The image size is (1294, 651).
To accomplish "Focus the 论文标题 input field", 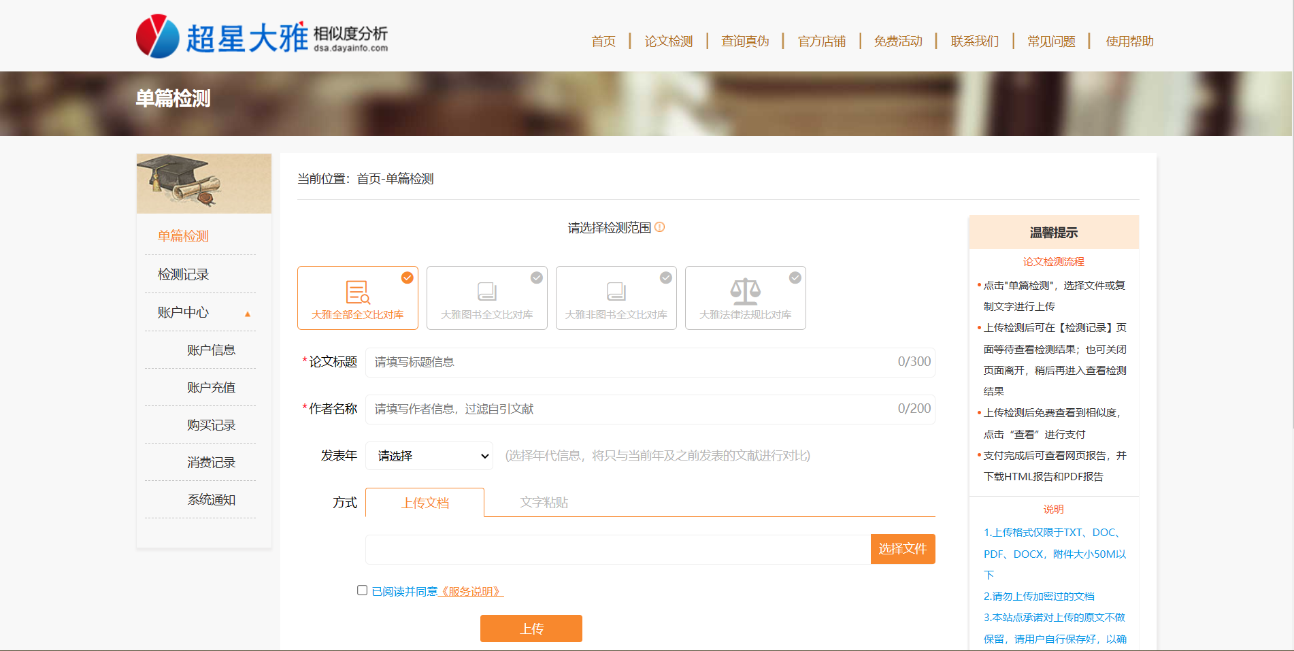I will coord(650,362).
